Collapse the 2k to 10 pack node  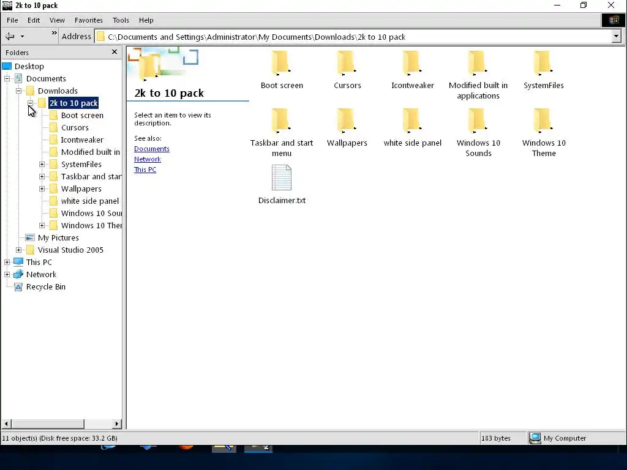[31, 103]
